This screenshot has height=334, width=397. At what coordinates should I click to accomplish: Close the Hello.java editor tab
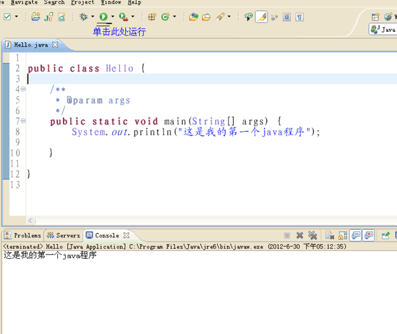pos(55,45)
